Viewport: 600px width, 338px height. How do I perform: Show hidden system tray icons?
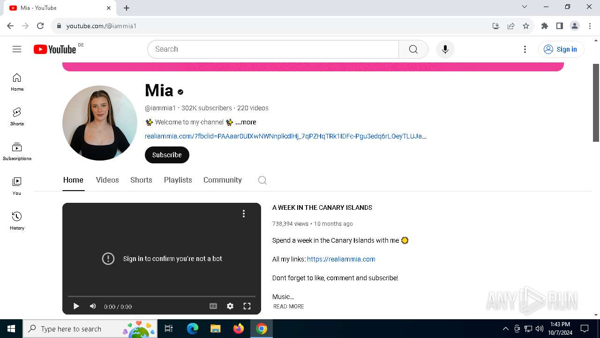505,329
